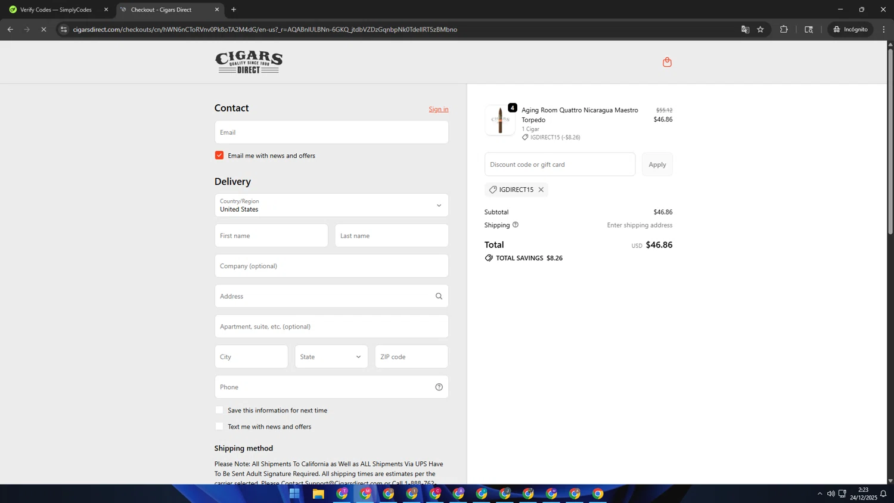Image resolution: width=894 pixels, height=503 pixels.
Task: Go back to the previous page
Action: tap(10, 29)
